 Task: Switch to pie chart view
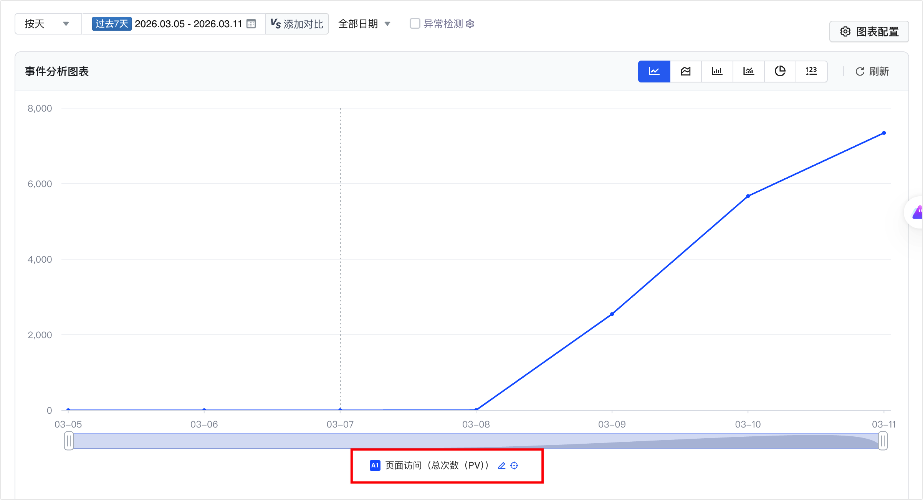780,71
